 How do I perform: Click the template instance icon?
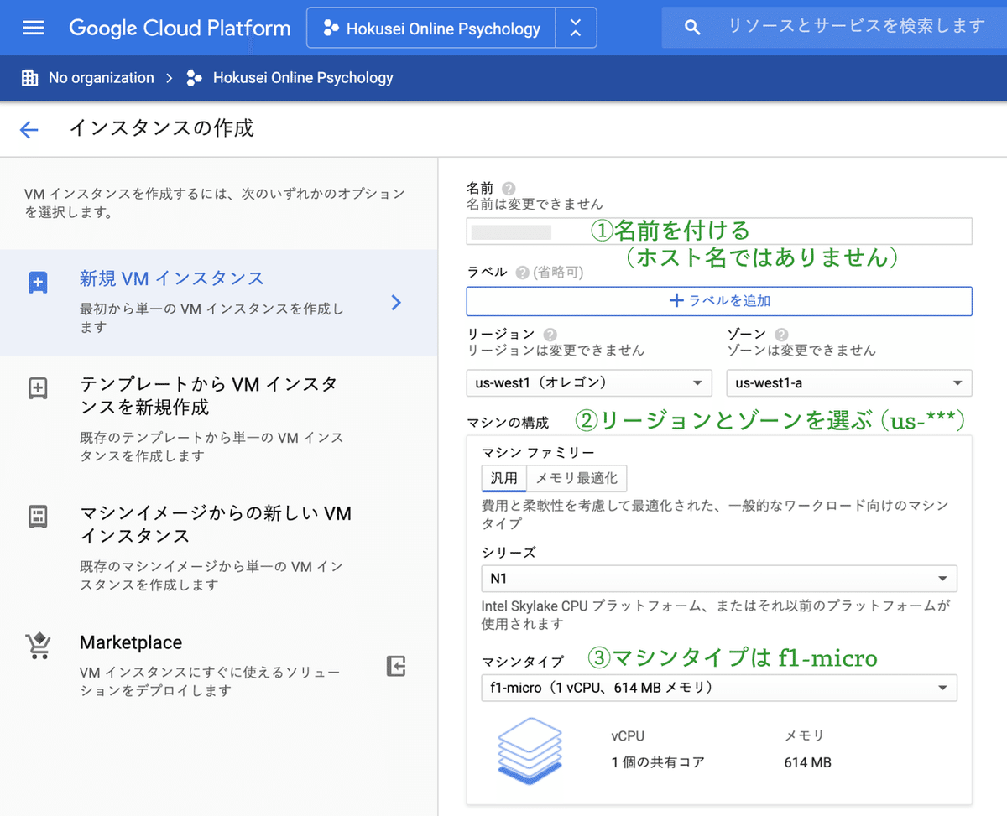point(39,388)
